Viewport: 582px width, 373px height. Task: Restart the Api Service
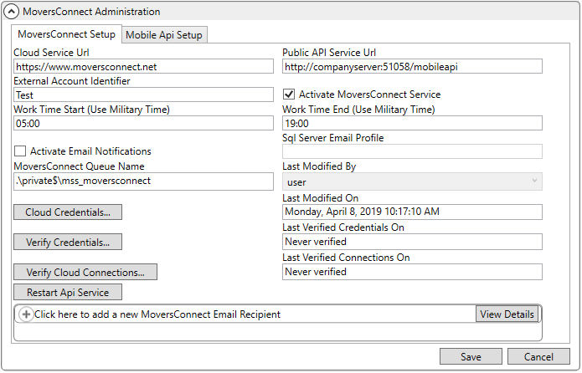[68, 292]
